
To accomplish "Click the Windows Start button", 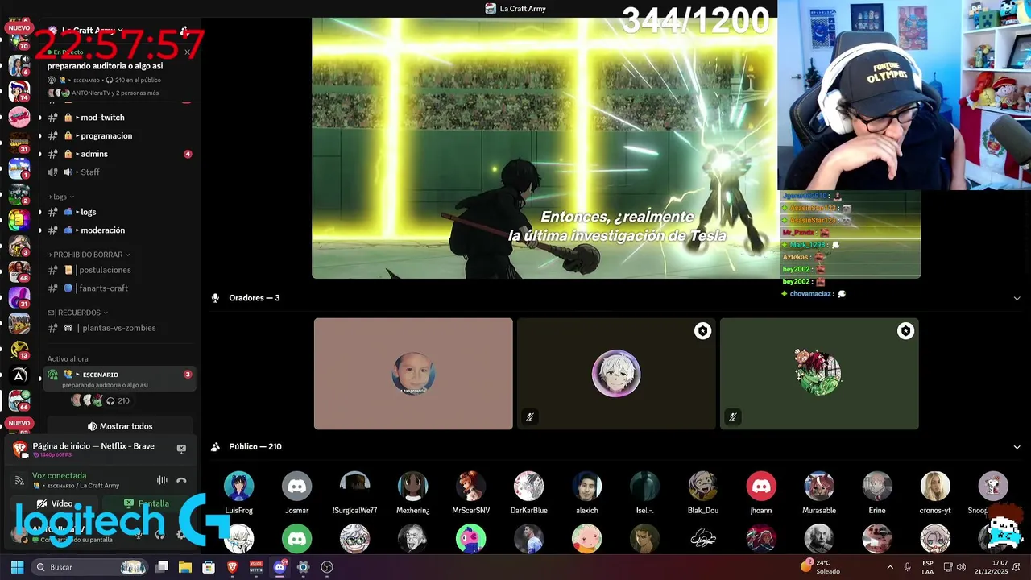I will (17, 567).
